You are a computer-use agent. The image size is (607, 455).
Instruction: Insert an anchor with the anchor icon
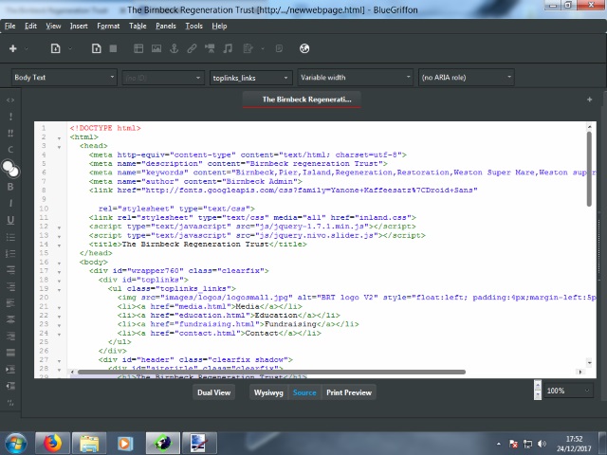175,48
